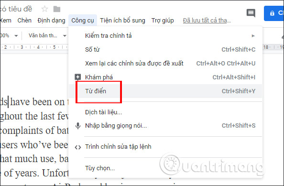Click the text 'have been on'
The width and height of the screenshot is (284, 186).
click(37, 102)
